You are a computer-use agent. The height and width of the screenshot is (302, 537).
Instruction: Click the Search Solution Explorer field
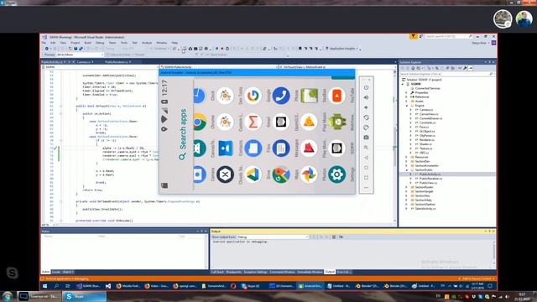click(446, 74)
